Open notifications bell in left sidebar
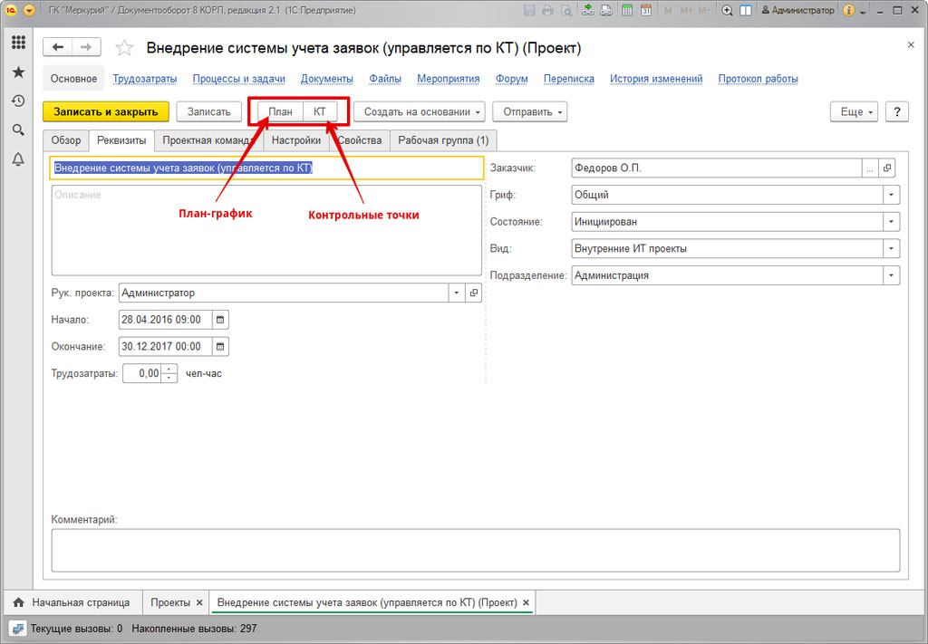The image size is (928, 644). (x=18, y=159)
